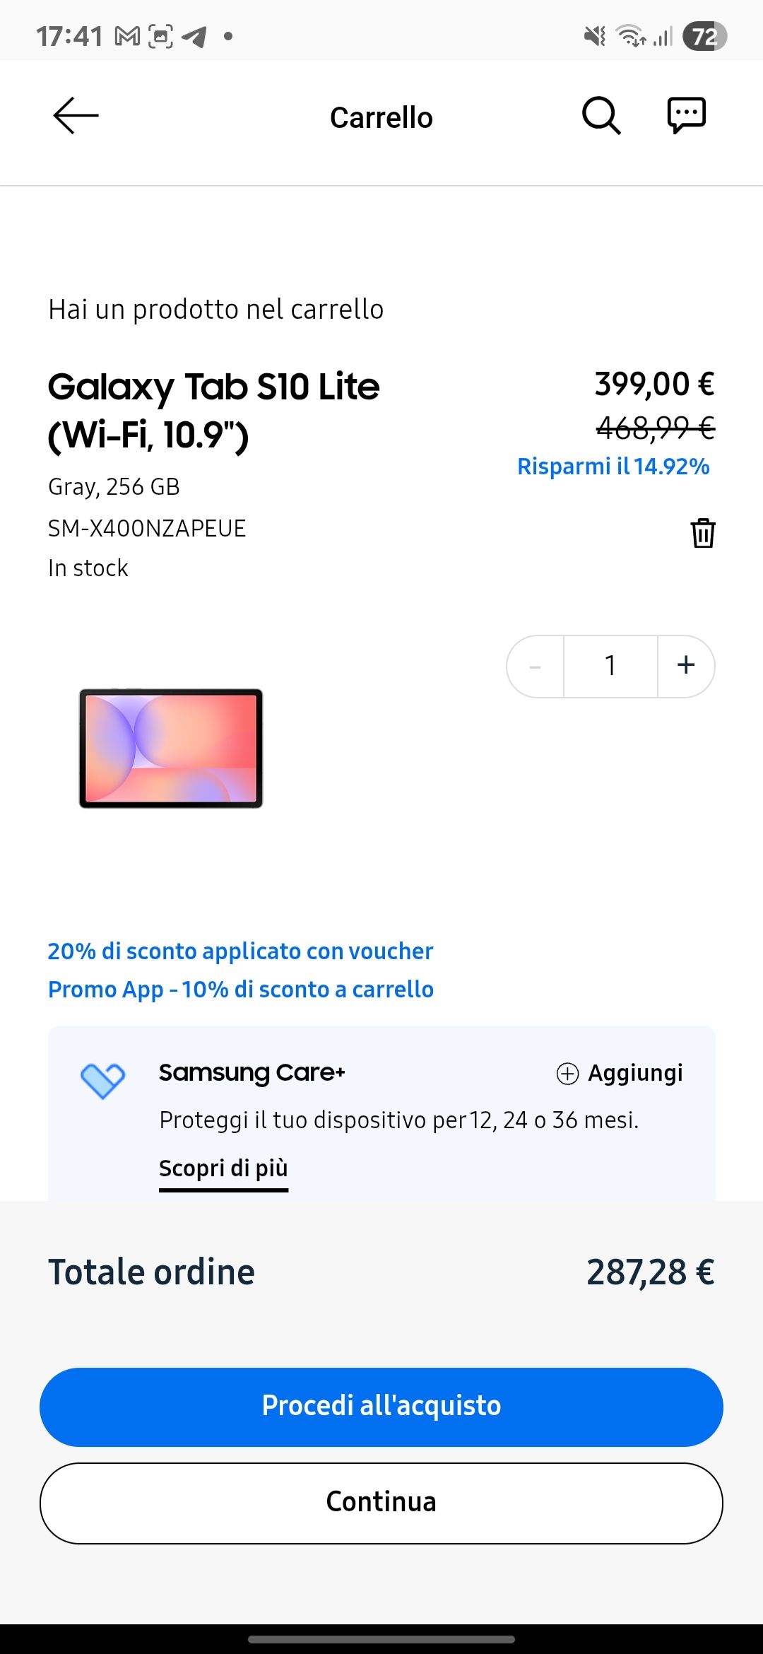Delete item with trash icon

tap(703, 533)
